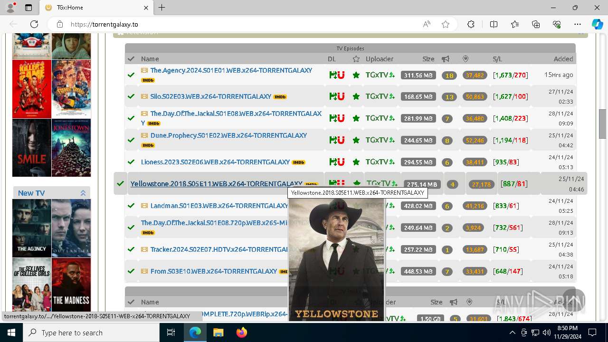Open File Explorer from taskbar
608x342 pixels.
coord(218,332)
